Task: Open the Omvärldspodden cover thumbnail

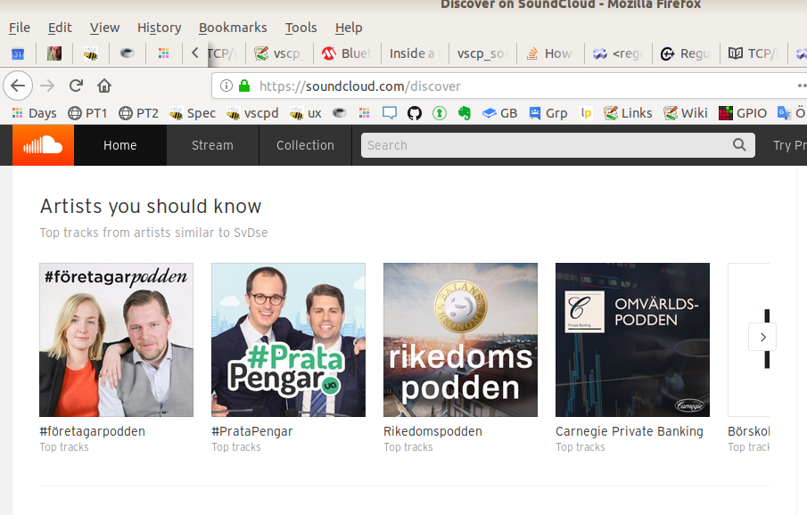Action: [x=632, y=340]
